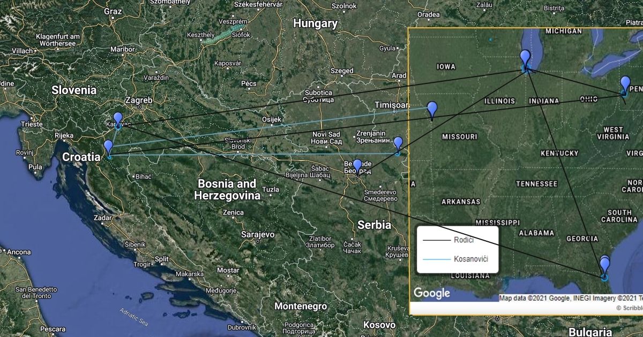The width and height of the screenshot is (643, 337).
Task: Click the Hungary country label
Action: tap(316, 24)
